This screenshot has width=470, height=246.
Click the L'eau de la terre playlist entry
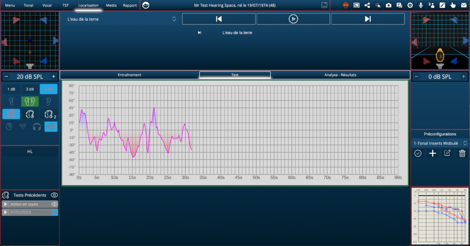(x=237, y=33)
